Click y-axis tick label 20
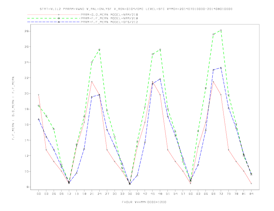Image resolution: width=274 pixels, height=211 pixels. point(27,93)
